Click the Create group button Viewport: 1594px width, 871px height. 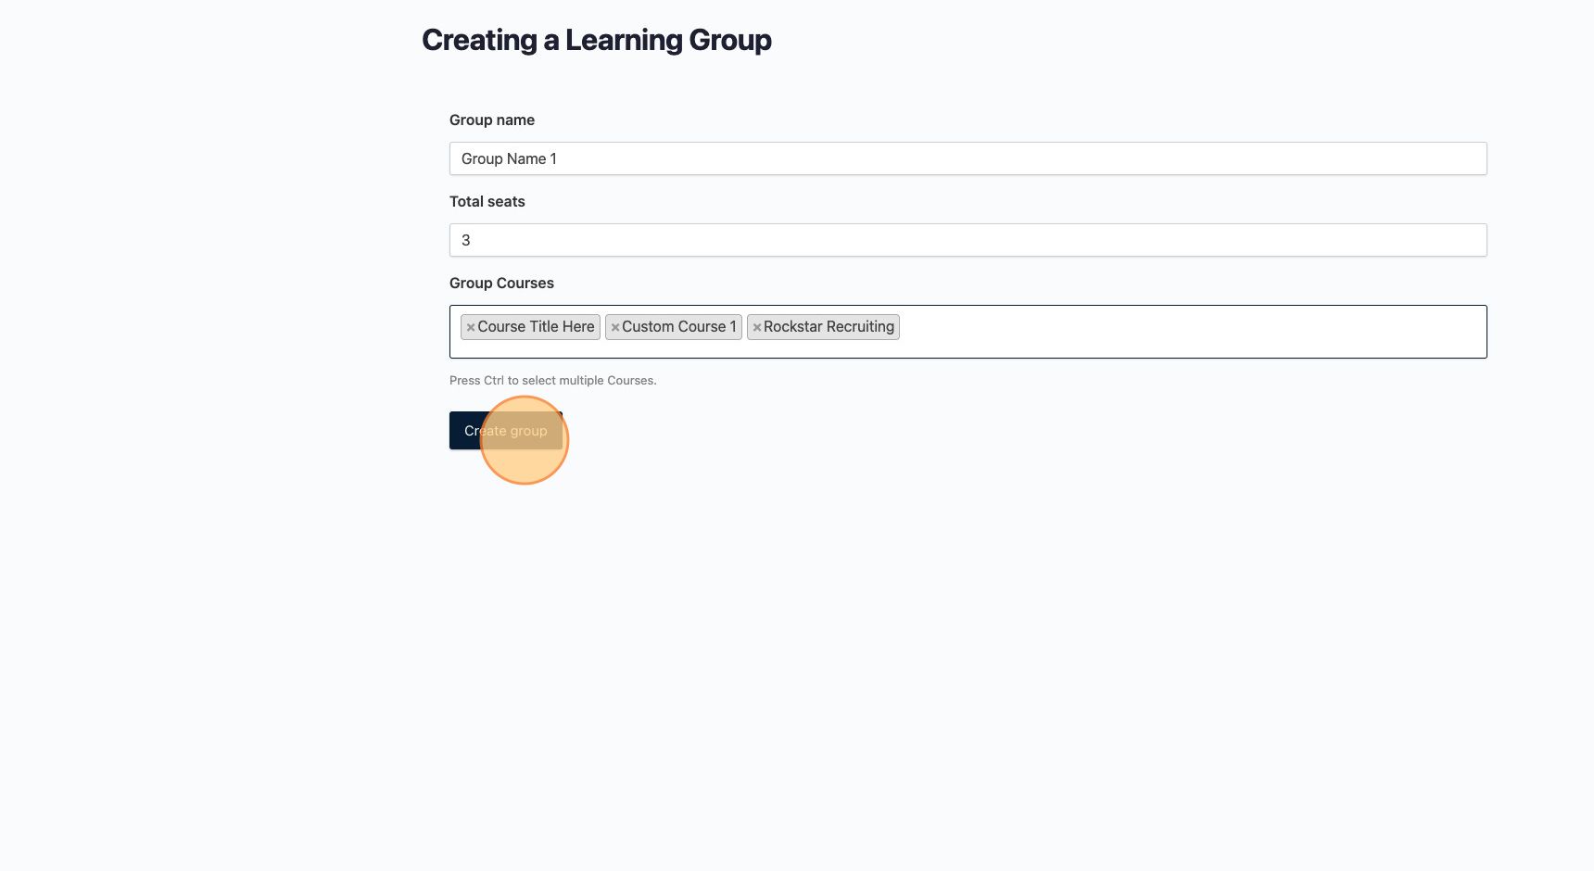(x=506, y=431)
